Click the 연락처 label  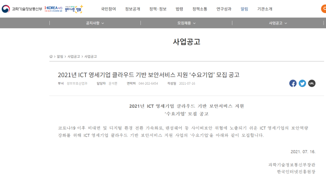coord(131,83)
